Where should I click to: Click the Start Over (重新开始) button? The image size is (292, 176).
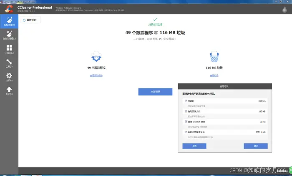30,20
